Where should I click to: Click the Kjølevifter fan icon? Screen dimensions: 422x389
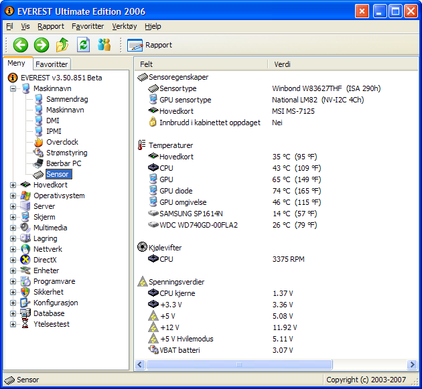click(x=142, y=247)
